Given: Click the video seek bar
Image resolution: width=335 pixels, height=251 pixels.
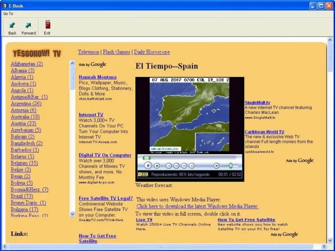Looking at the screenshot, I should click(190, 158).
